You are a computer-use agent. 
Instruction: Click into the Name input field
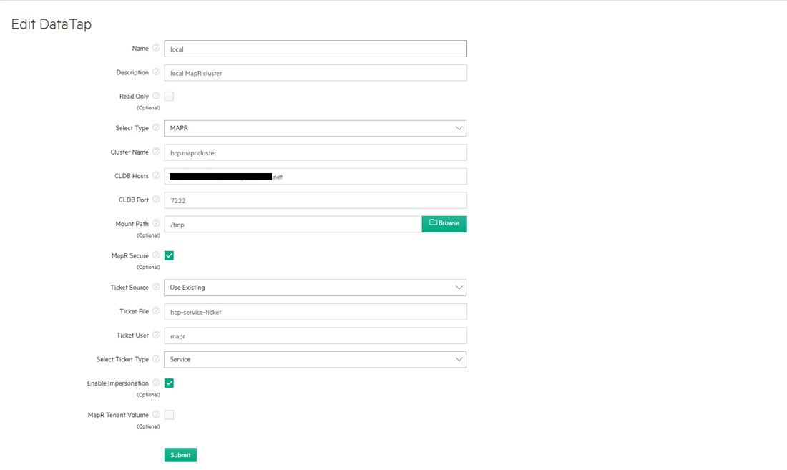[316, 49]
